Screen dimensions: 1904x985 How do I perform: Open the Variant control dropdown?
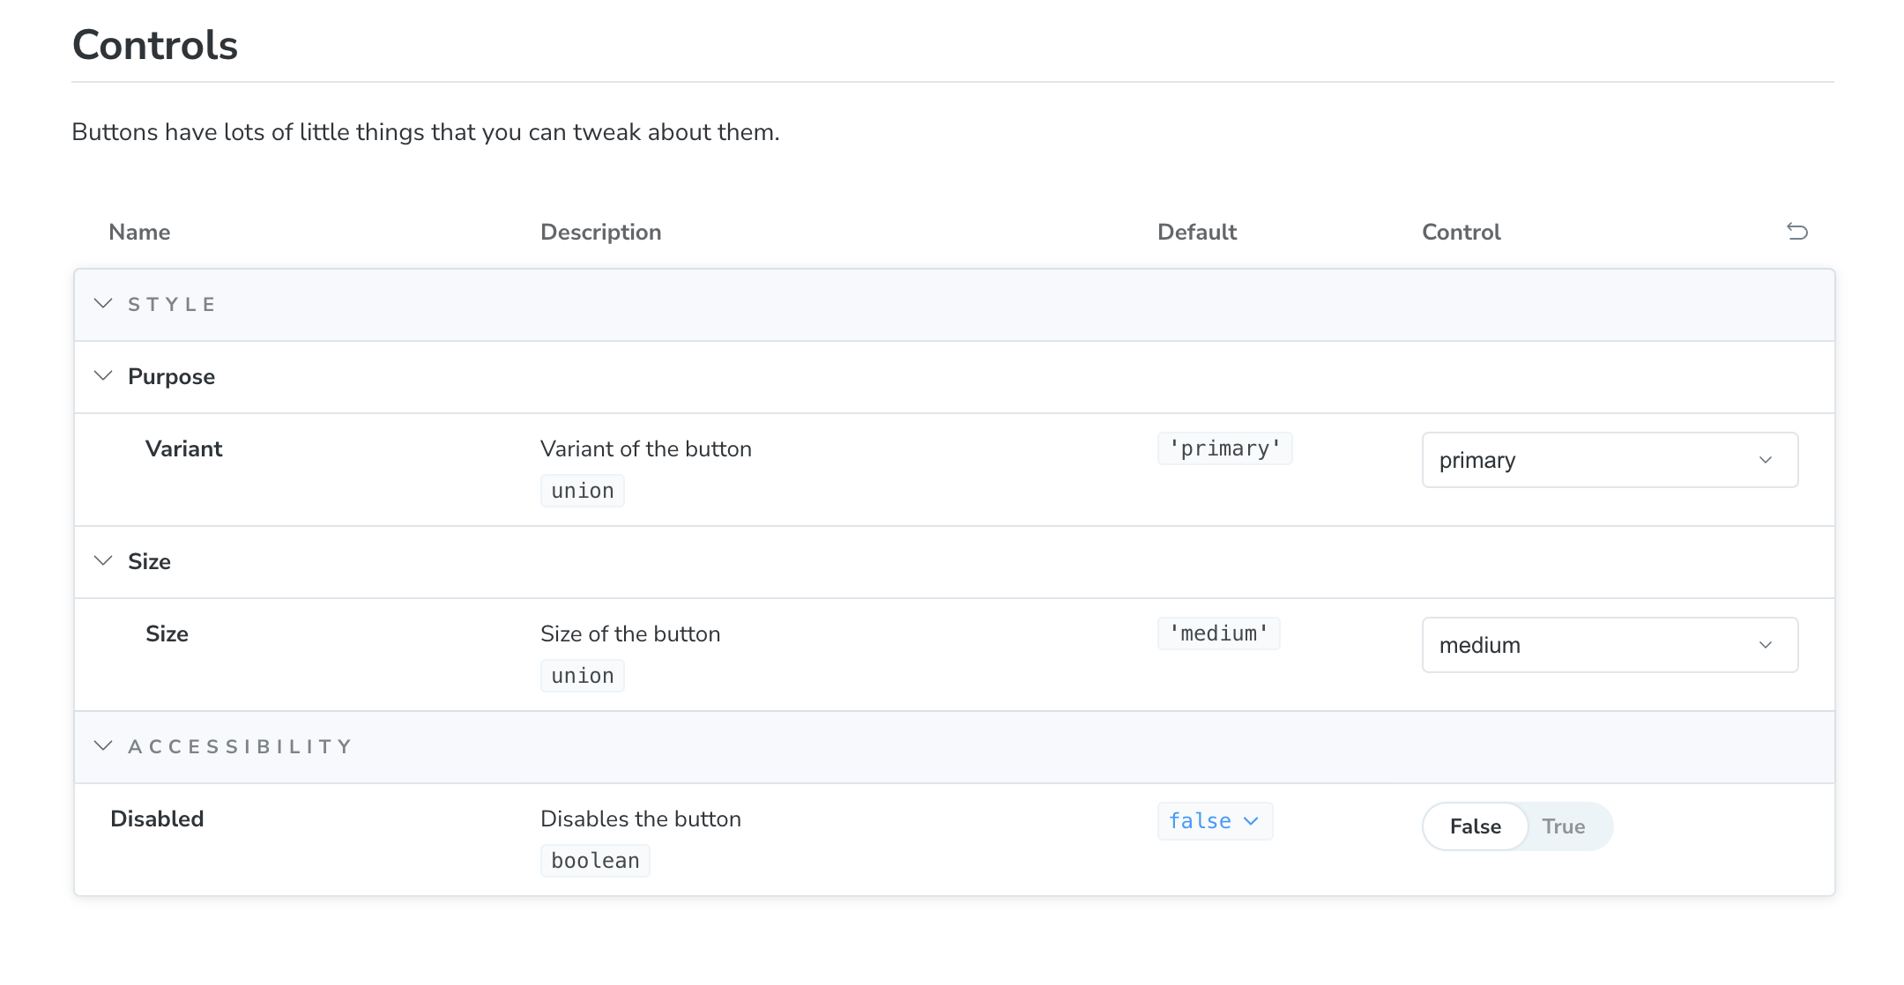(1609, 459)
